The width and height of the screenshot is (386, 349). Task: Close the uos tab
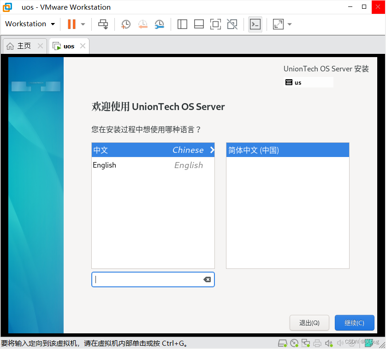coord(83,46)
